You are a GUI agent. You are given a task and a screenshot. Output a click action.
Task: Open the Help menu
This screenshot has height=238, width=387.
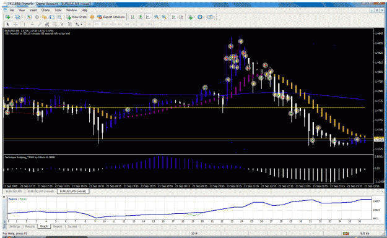click(84, 10)
